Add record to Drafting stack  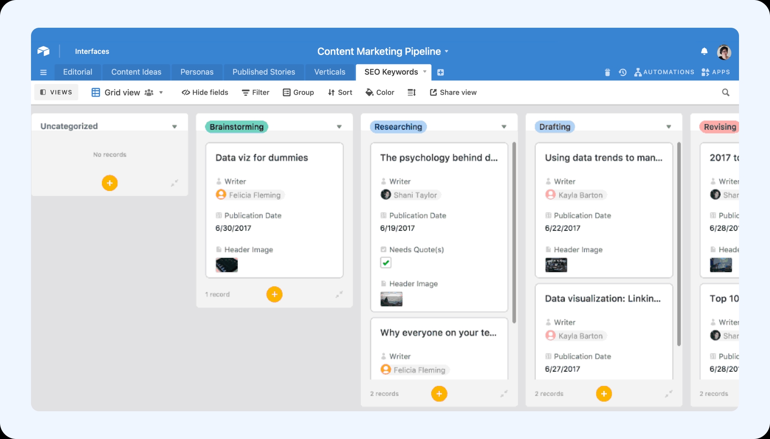coord(604,394)
